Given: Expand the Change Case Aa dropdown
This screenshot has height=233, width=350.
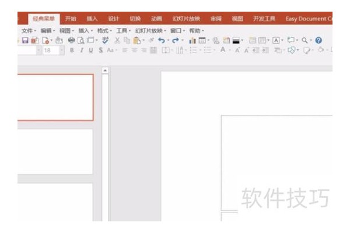Looking at the screenshot, I should point(116,51).
